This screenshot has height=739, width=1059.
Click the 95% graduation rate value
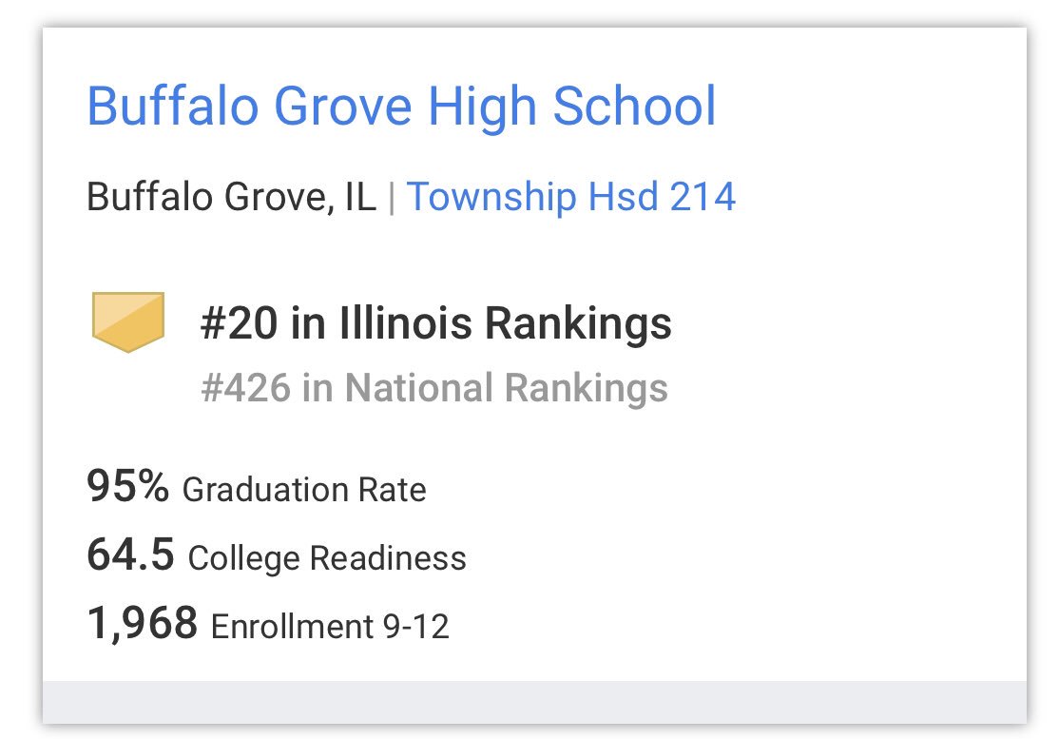(x=127, y=486)
